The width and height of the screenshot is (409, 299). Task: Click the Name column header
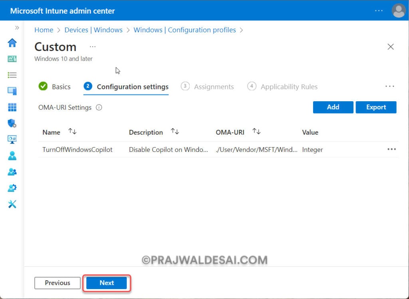[x=52, y=132]
